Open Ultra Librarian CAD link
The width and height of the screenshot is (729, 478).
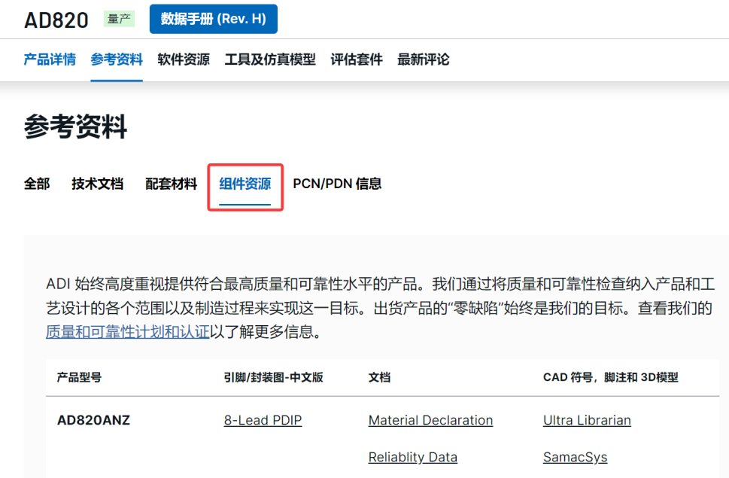(587, 420)
